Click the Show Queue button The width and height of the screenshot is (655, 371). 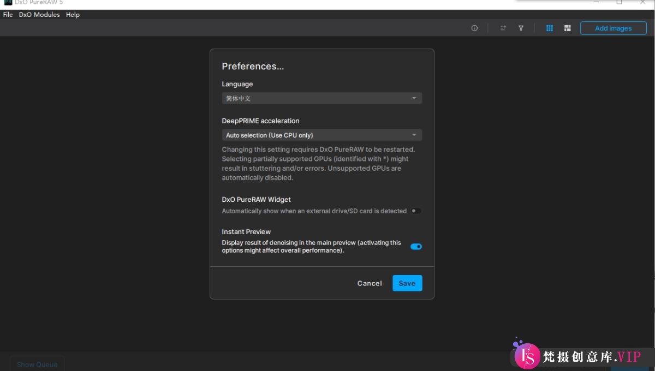coord(37,364)
